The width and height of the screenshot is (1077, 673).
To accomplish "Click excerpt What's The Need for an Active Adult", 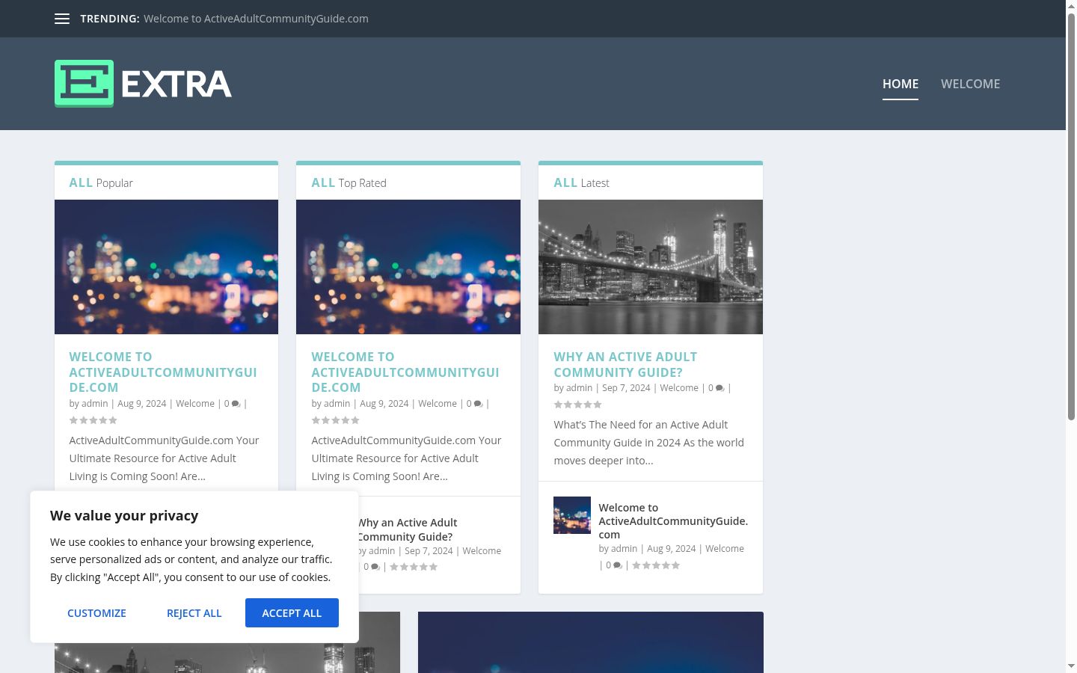I will click(649, 443).
